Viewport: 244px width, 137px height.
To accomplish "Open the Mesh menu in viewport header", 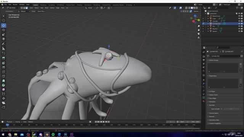I will tap(47, 8).
